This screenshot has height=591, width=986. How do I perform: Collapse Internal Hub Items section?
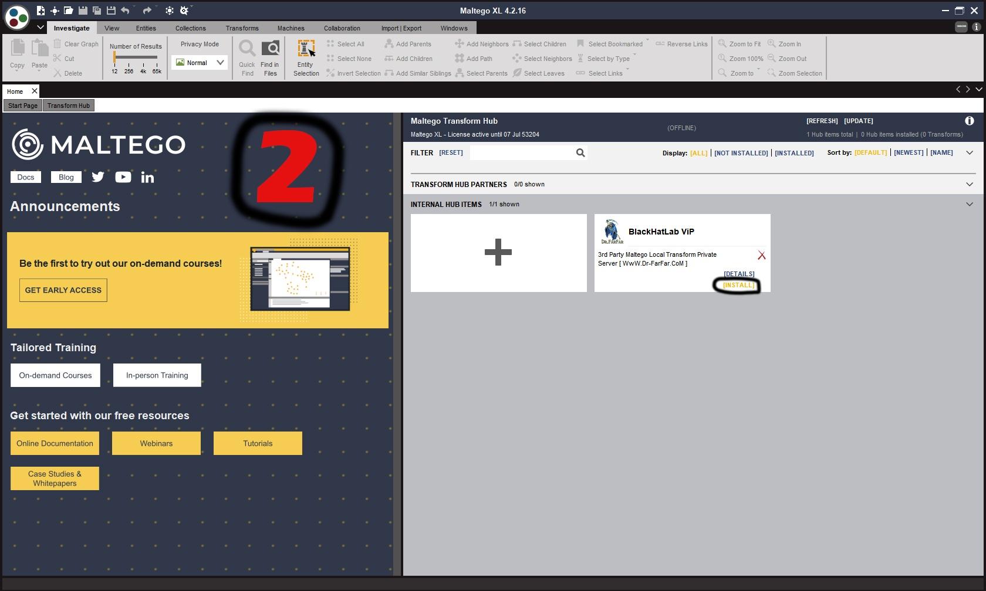970,204
